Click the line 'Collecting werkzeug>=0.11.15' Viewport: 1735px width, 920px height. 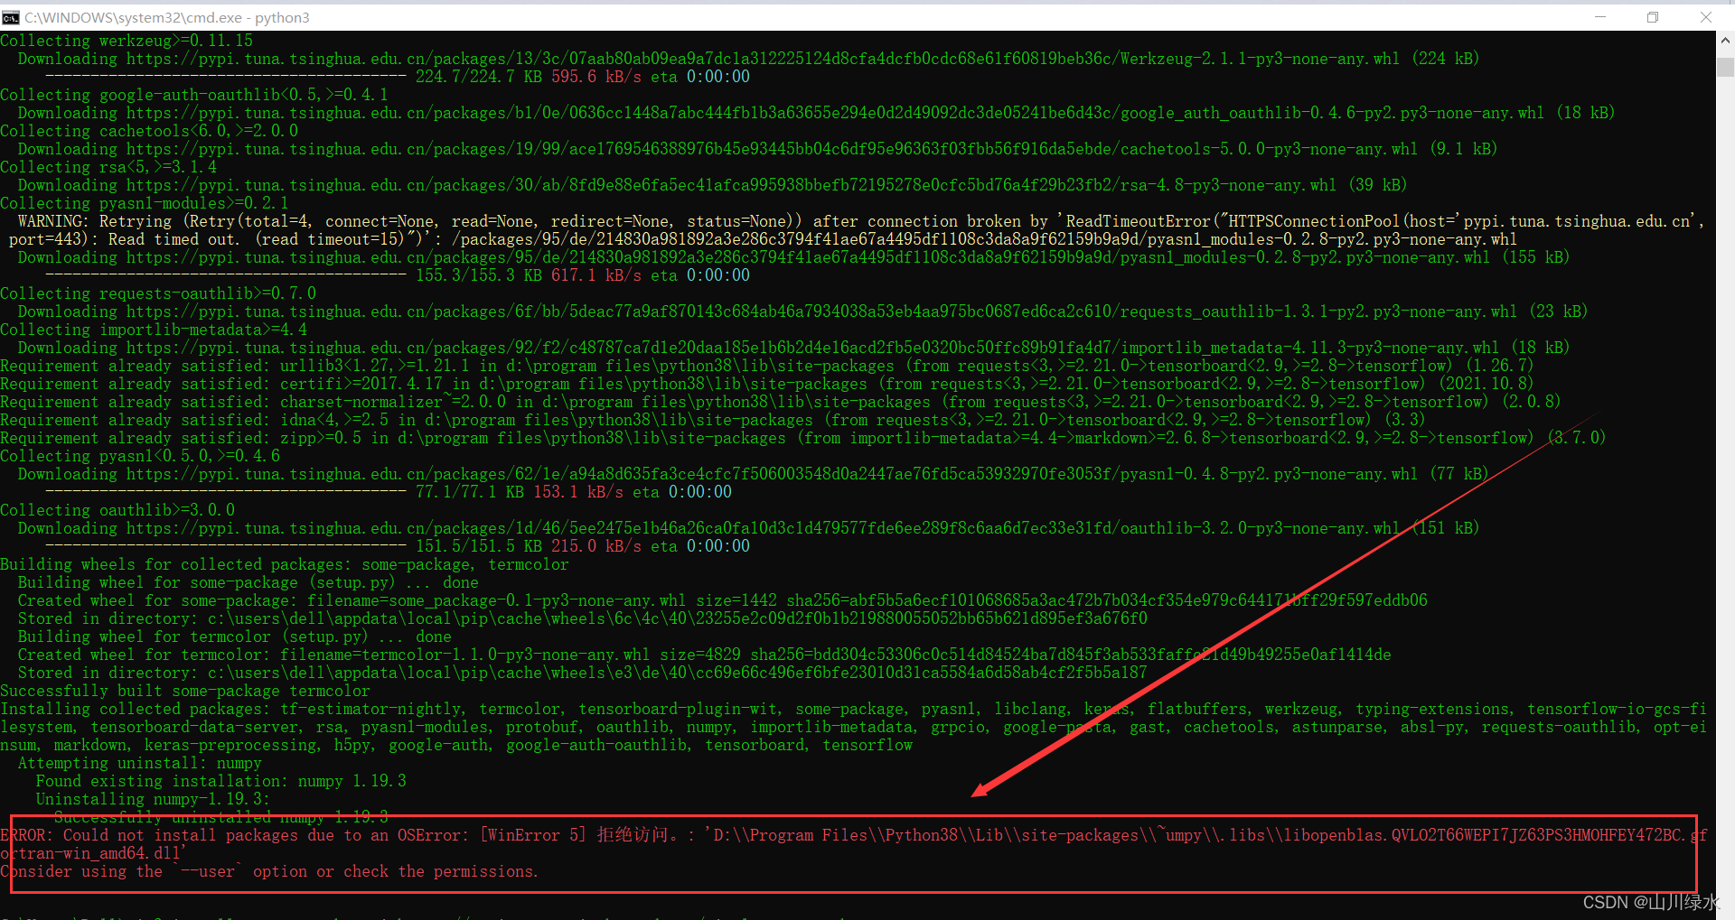(127, 41)
